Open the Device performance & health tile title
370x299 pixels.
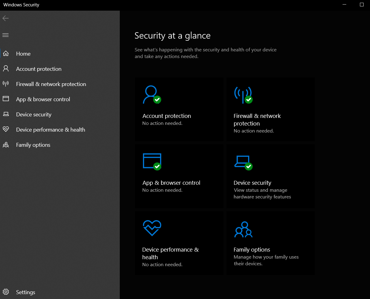pos(170,253)
